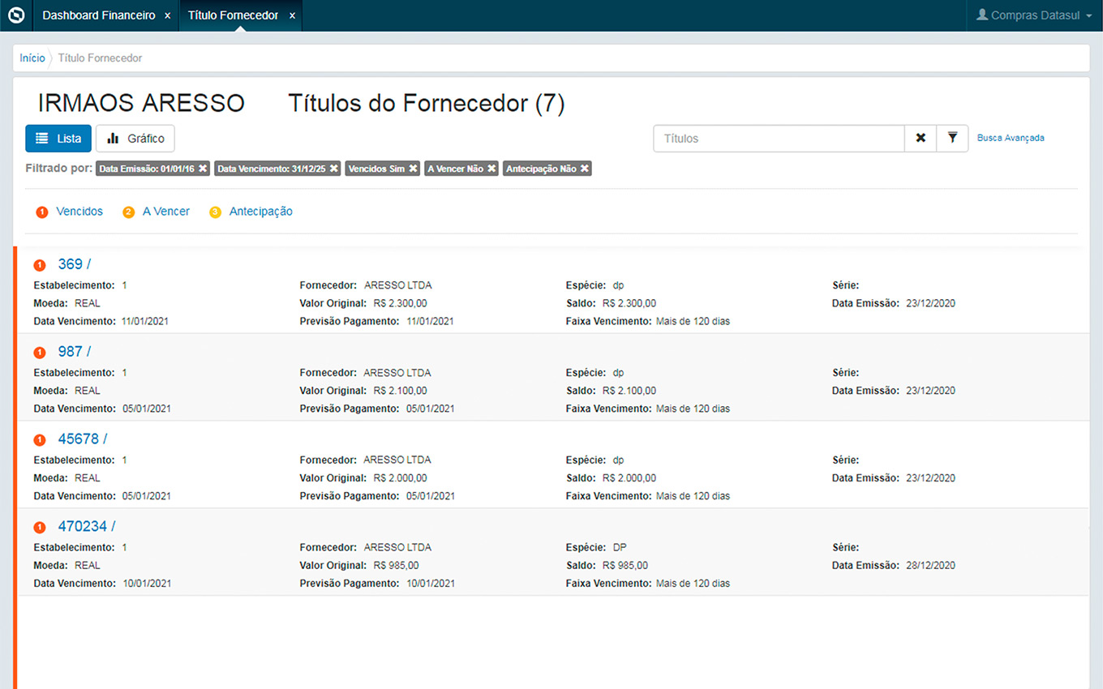Open title 470234 details

pos(83,527)
